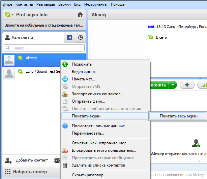Screen dimensions: 207x179
Task: Click the add contact person-plus icon
Action: pos(8,160)
